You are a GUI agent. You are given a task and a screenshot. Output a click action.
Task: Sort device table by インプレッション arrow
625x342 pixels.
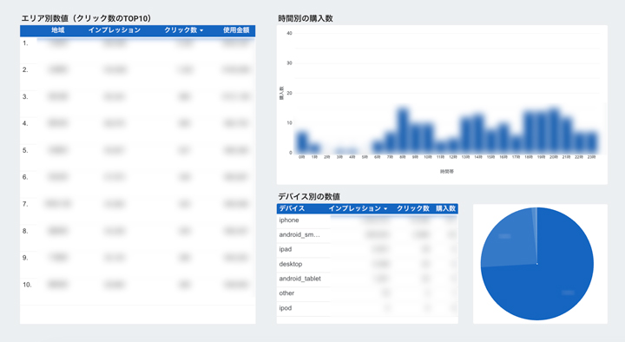click(385, 209)
